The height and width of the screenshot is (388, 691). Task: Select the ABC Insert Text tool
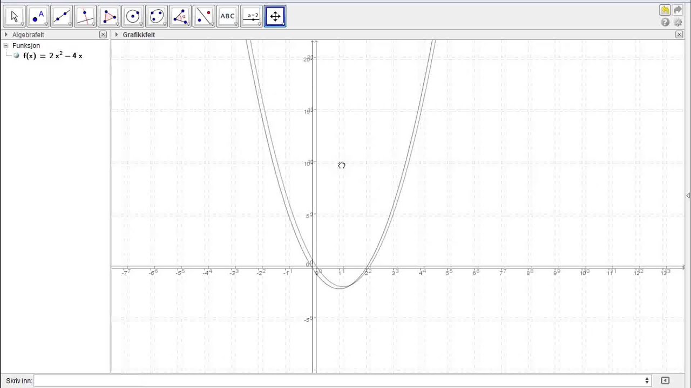tap(228, 16)
